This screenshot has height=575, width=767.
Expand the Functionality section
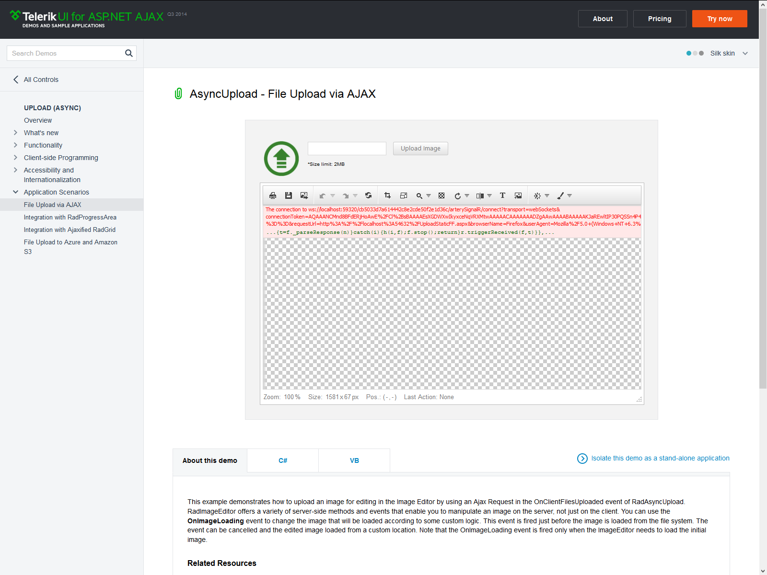tap(15, 145)
